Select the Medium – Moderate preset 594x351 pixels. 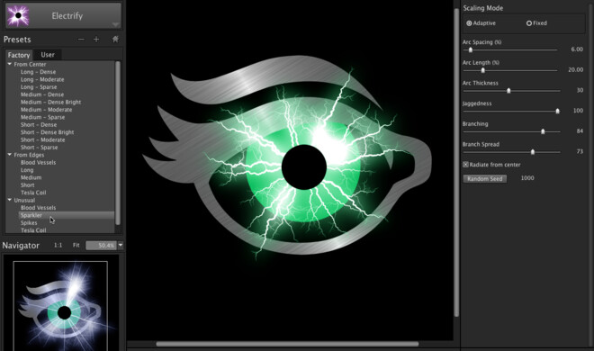[46, 110]
